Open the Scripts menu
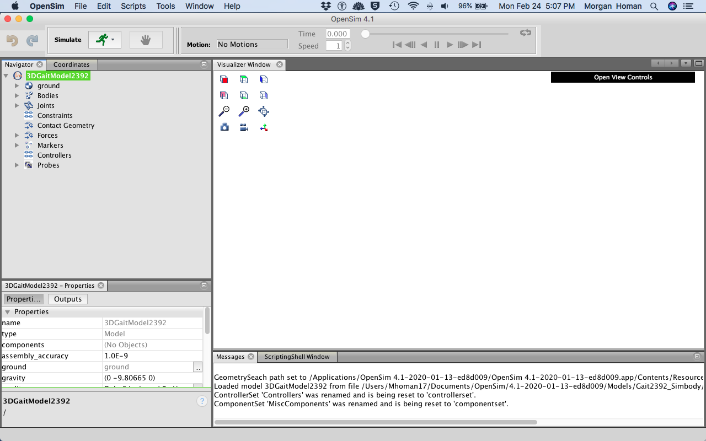The width and height of the screenshot is (706, 441). coord(133,6)
